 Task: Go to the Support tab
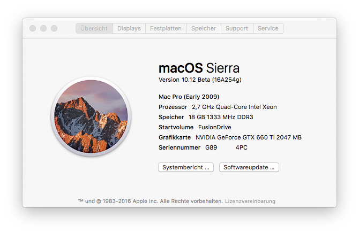point(236,28)
